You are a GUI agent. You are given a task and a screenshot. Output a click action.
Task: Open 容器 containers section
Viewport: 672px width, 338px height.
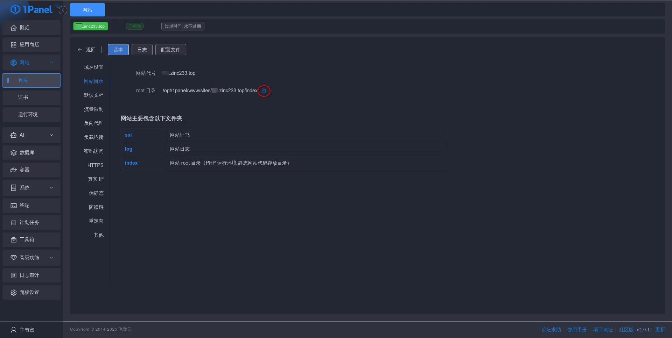[24, 170]
